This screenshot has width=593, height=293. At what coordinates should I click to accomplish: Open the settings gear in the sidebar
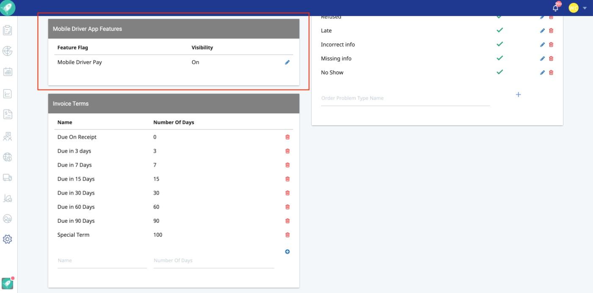pos(7,239)
